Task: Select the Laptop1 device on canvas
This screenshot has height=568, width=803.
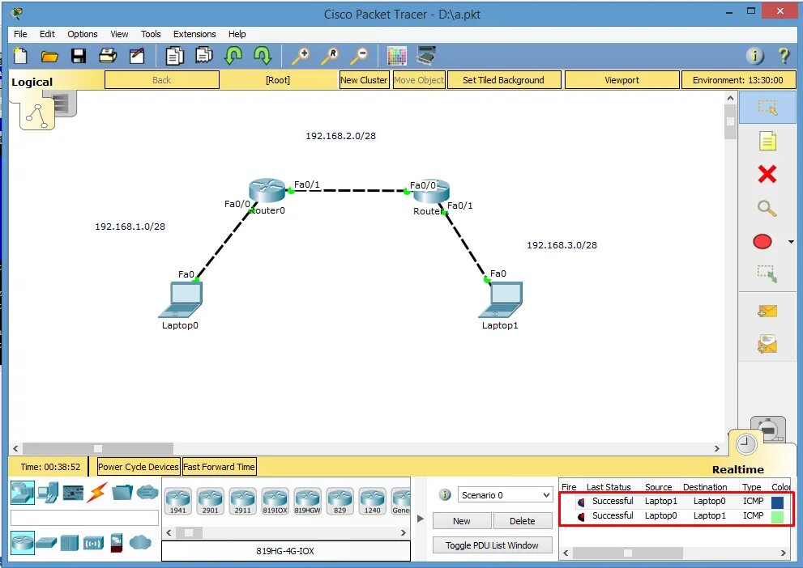Action: click(501, 300)
